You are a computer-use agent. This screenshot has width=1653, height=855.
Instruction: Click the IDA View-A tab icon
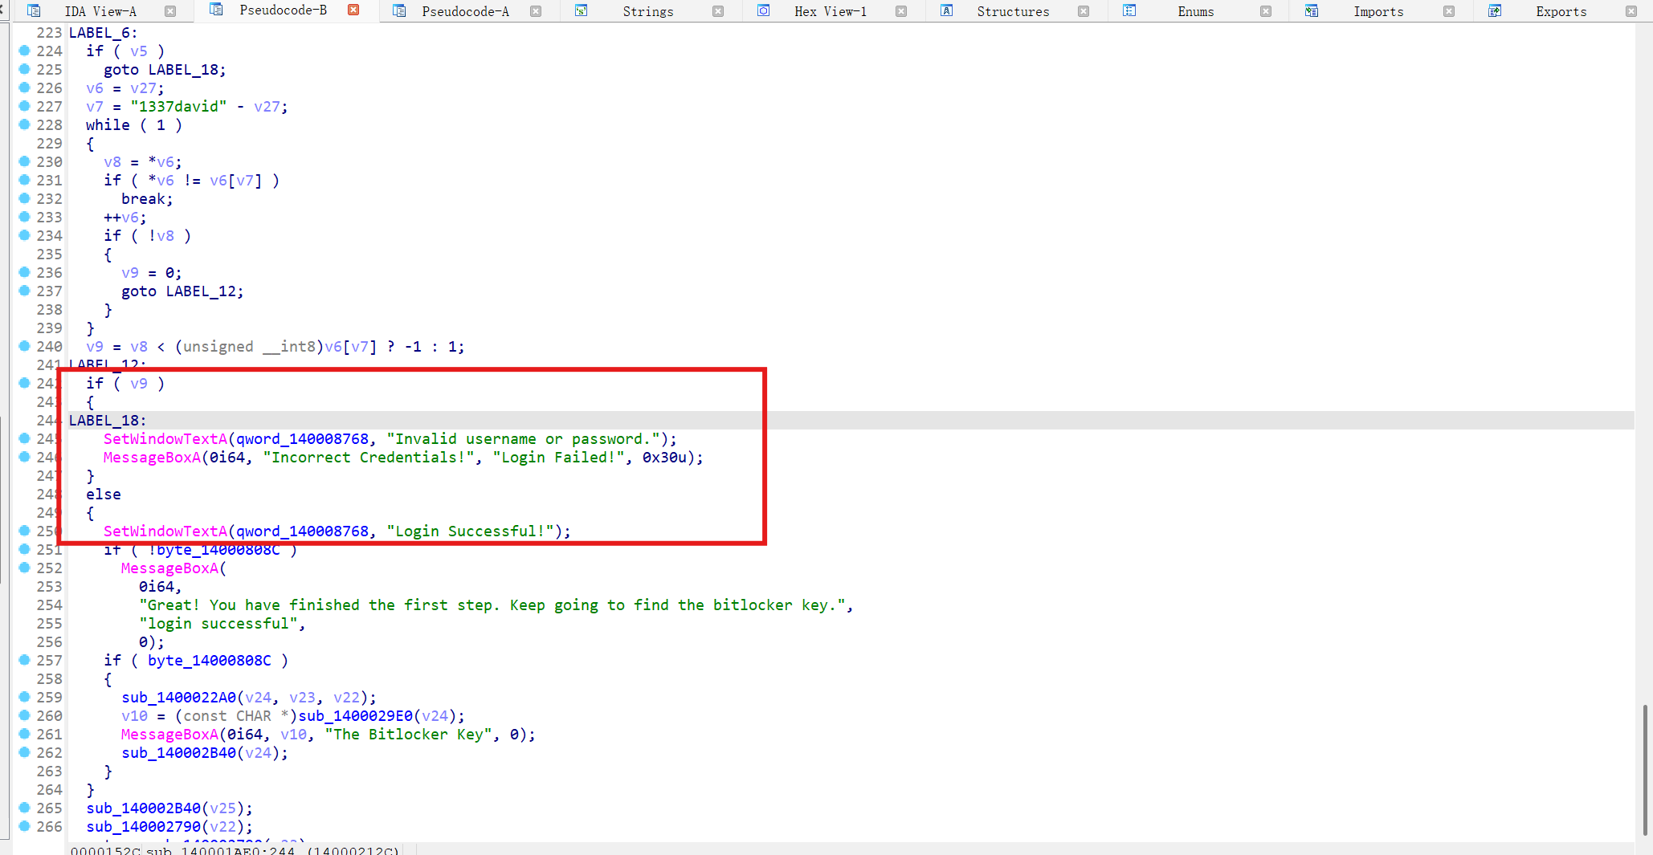click(34, 11)
